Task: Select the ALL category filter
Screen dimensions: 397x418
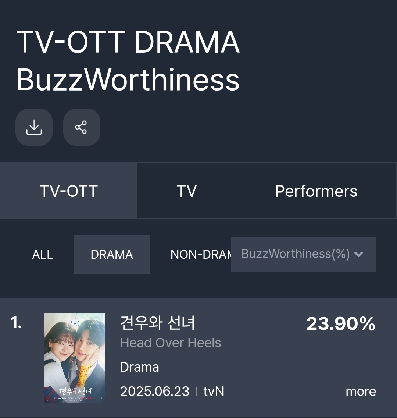Action: [x=43, y=255]
